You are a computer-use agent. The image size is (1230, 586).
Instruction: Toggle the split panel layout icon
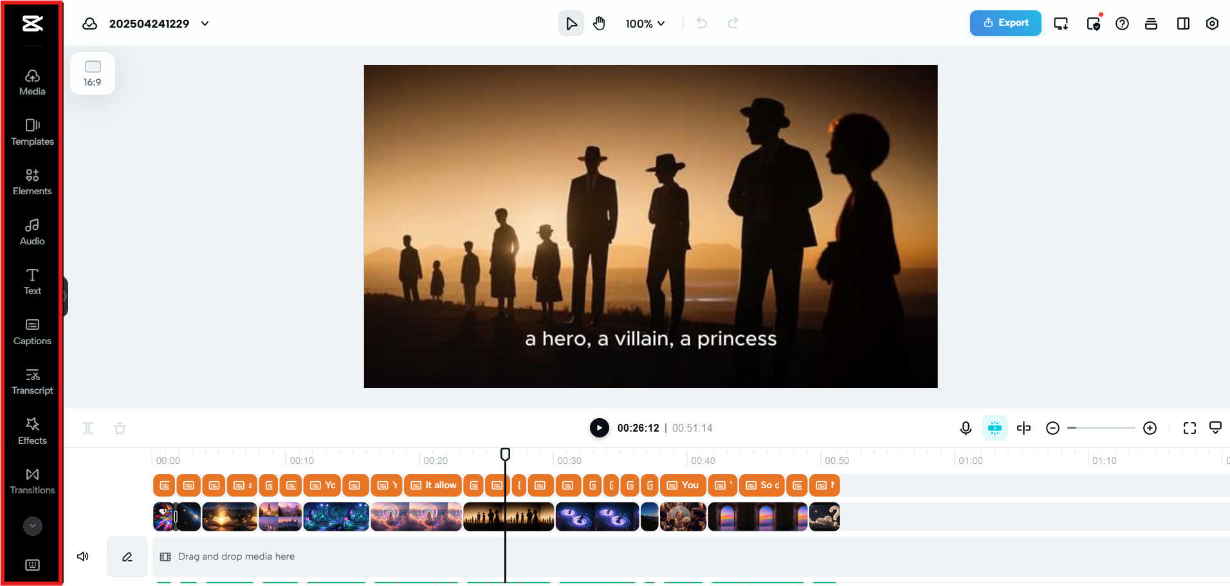[1183, 24]
